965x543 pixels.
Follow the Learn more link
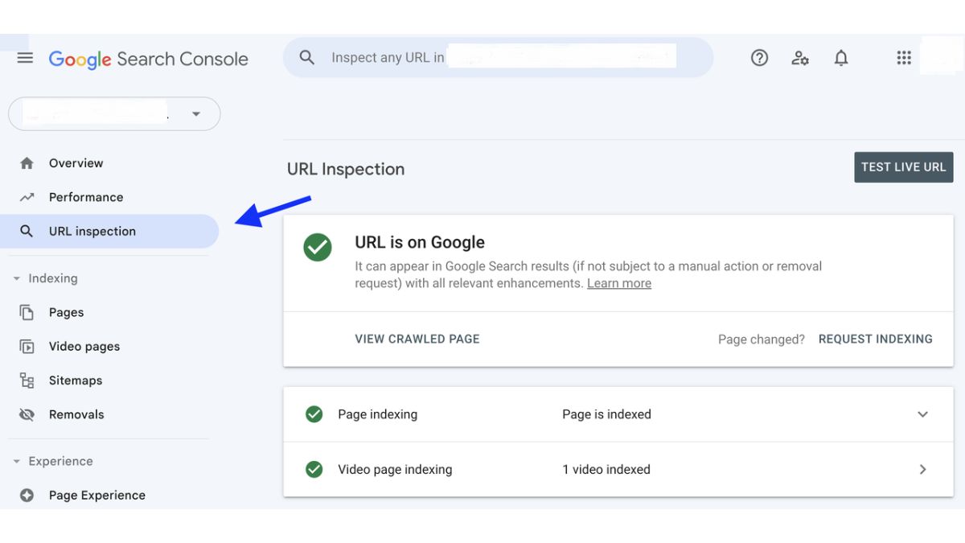pos(619,283)
